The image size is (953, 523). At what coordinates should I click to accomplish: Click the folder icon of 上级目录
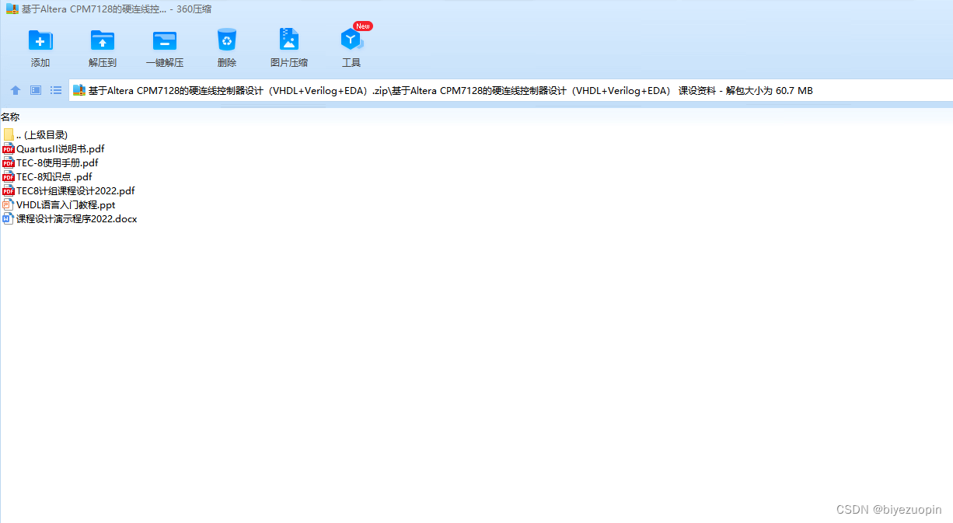point(9,134)
